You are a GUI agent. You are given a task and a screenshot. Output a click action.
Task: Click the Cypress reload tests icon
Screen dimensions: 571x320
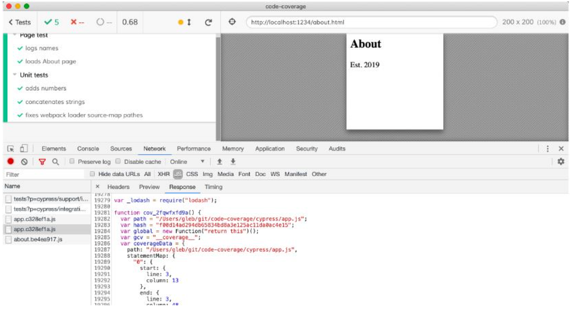coord(209,23)
